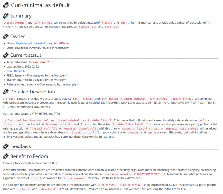Viewport: 223px width, 194px height.
Task: Click the "dnf install curl-full" code snippet
Action: [x=38, y=128]
